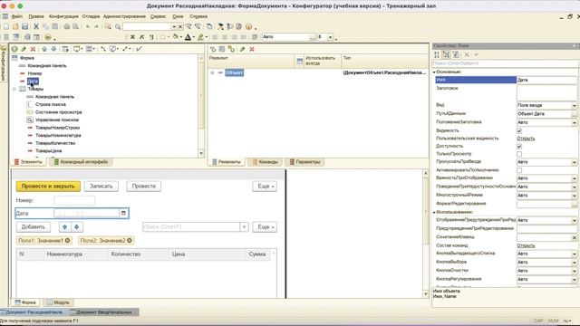Click the Cut scissors toolbar icon
Image resolution: width=580 pixels, height=326 pixels.
pos(36,26)
